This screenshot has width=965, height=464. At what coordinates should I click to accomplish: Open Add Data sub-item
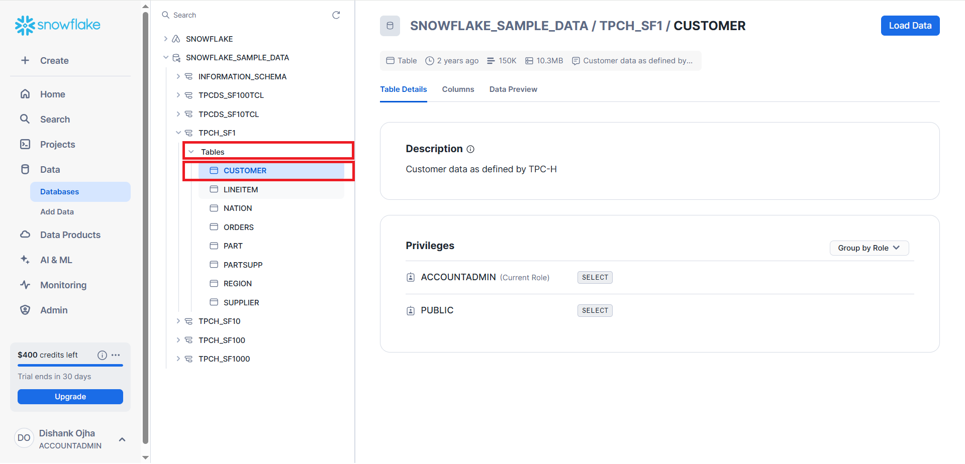coord(57,212)
